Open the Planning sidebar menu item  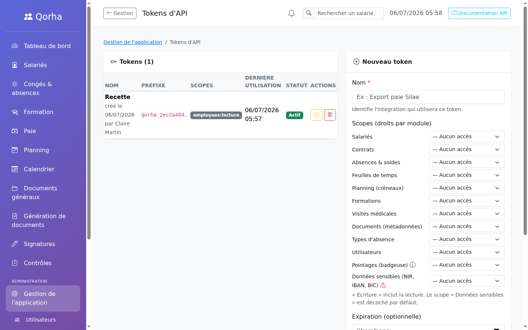[43, 150]
